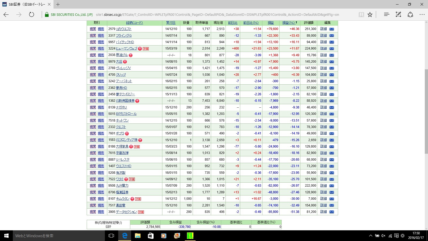Click the browser address bar URL
This screenshot has height=241, width=428.
217,15
